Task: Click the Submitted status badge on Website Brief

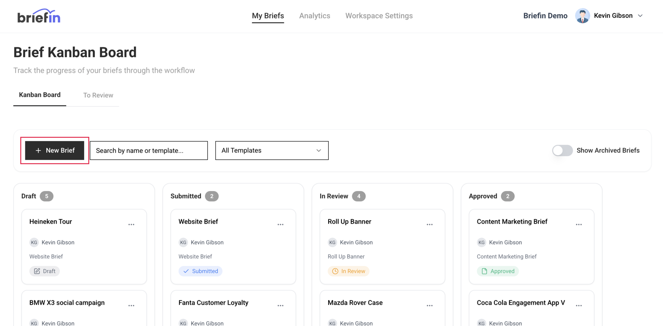Action: 201,271
